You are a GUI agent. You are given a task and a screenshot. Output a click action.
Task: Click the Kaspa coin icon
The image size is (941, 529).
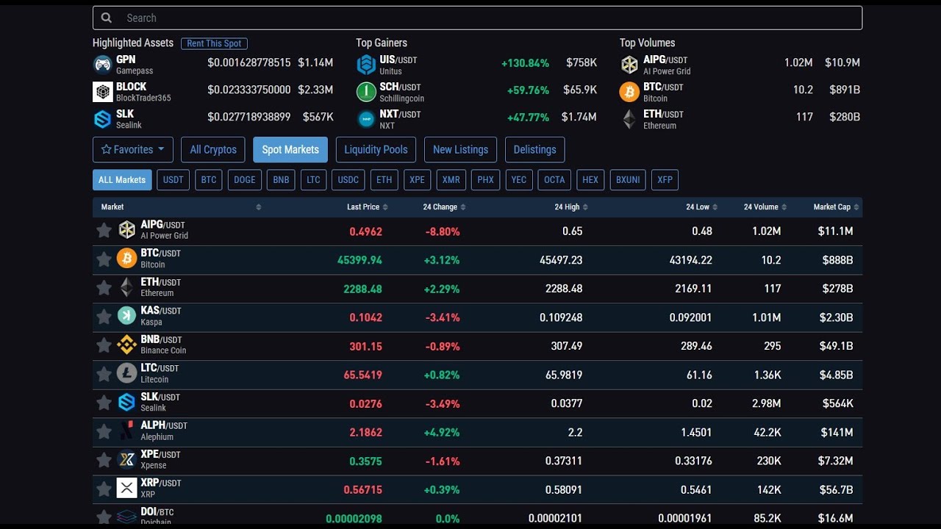coord(126,316)
